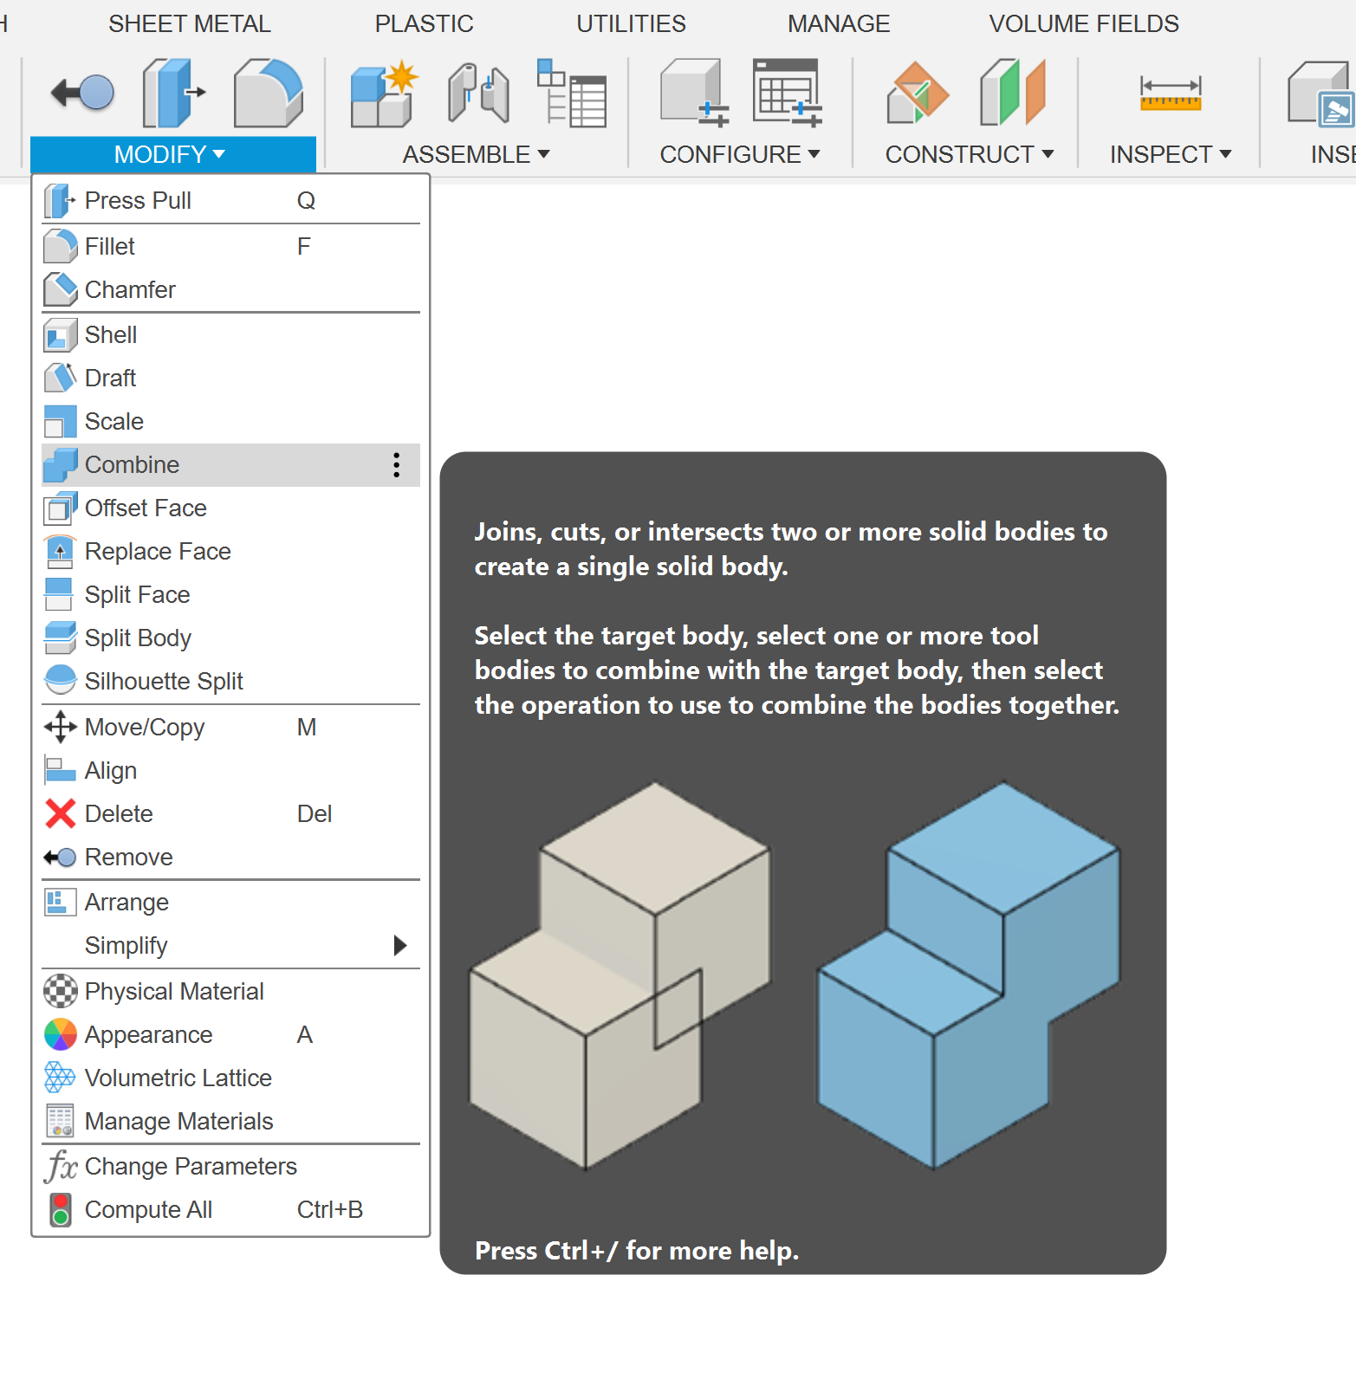
Task: Select Chamfer in the Modify menu
Action: pos(230,290)
